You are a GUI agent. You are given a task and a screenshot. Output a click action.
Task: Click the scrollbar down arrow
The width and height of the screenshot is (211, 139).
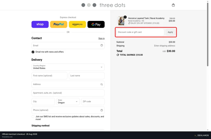coord(208,130)
